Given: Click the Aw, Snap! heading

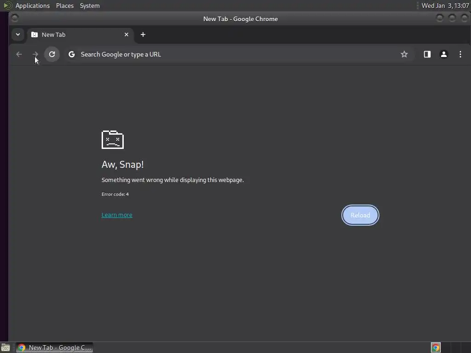Looking at the screenshot, I should [122, 164].
